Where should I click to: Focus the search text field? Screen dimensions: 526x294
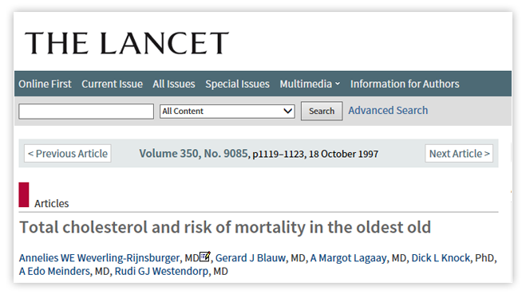(86, 112)
